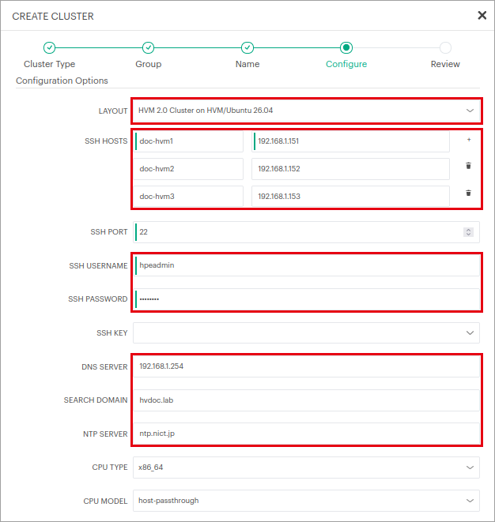Delete the doc-hvm3 host row
Screen dimensions: 495x522
coord(468,193)
